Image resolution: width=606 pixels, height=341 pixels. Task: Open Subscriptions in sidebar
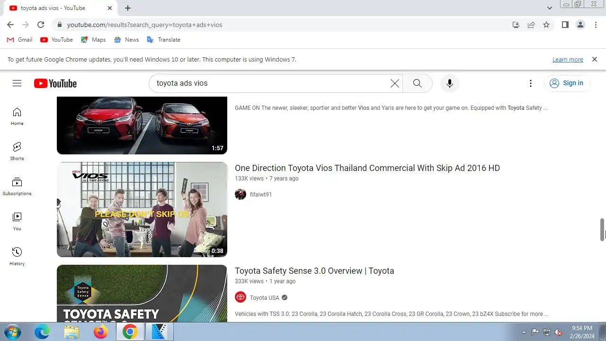(x=17, y=187)
